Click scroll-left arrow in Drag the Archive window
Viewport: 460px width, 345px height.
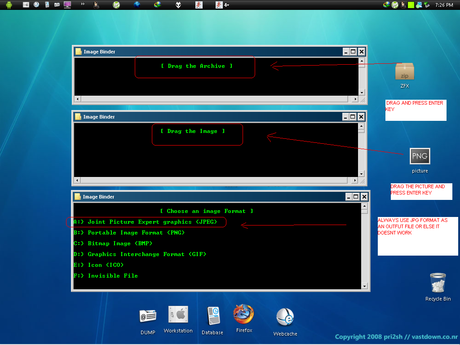(77, 99)
